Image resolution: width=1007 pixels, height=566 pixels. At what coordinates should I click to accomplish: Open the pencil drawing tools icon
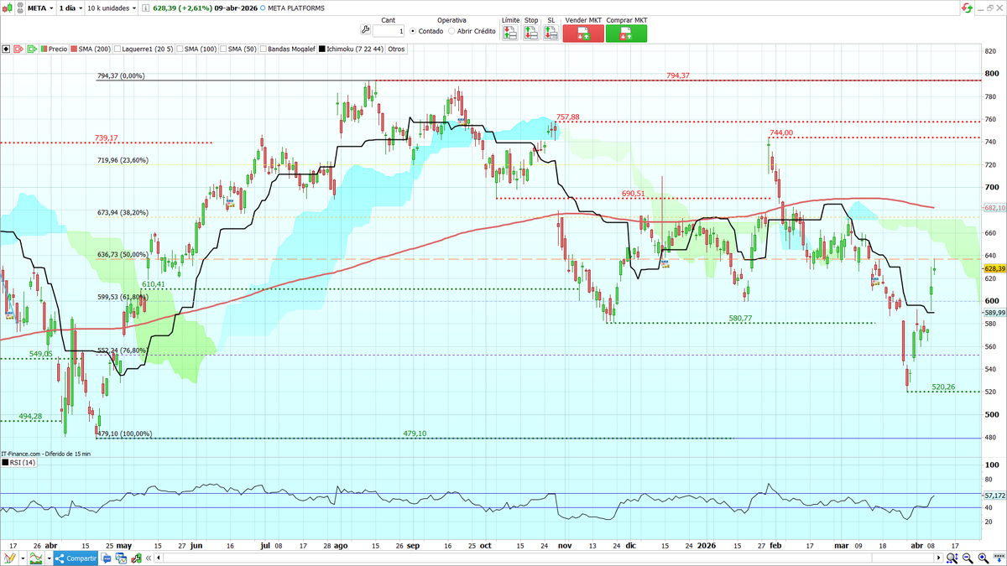9,558
